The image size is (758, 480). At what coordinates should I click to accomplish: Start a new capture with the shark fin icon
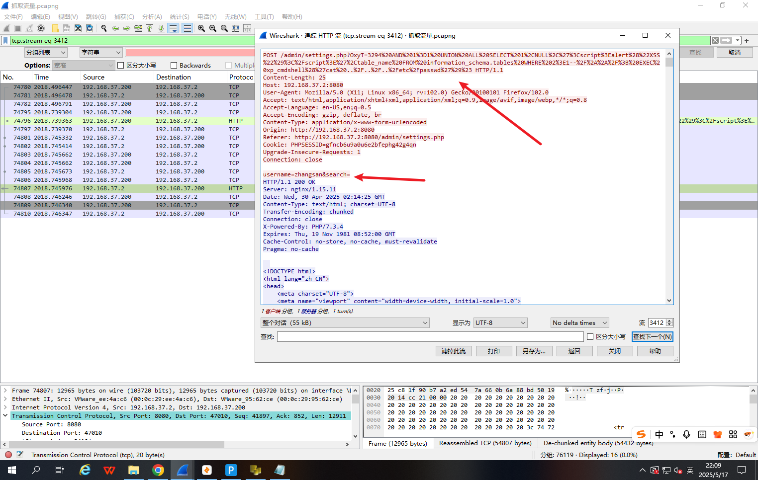(x=6, y=28)
